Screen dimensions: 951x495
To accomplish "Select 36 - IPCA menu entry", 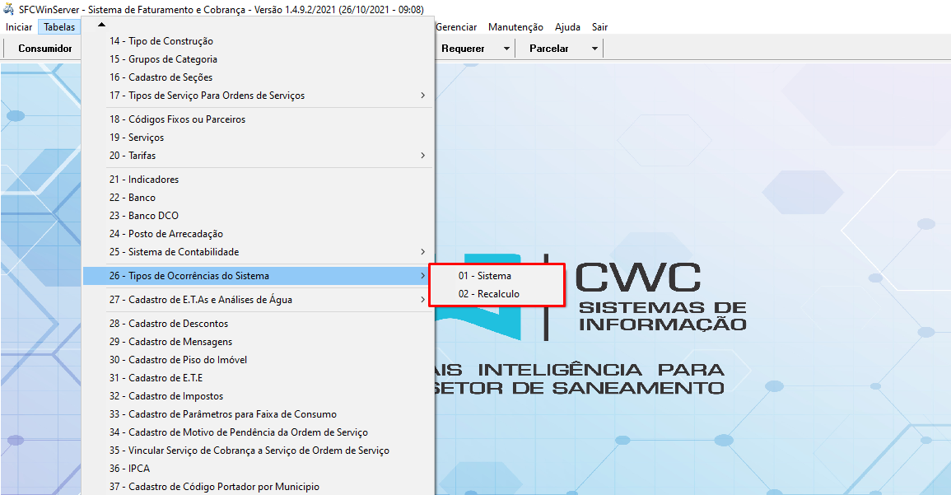I will 129,469.
